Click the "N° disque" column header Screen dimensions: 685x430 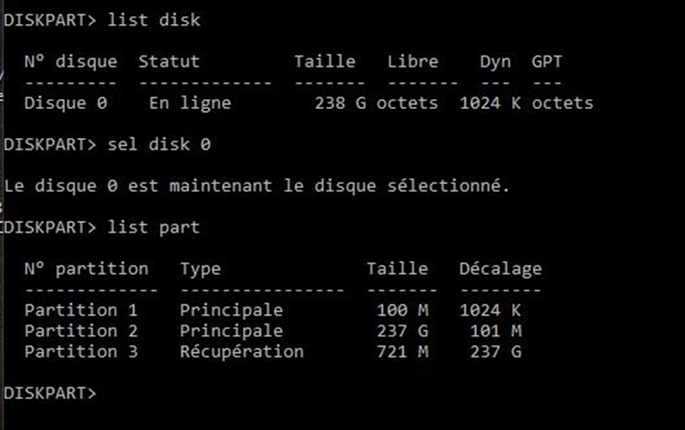point(70,62)
